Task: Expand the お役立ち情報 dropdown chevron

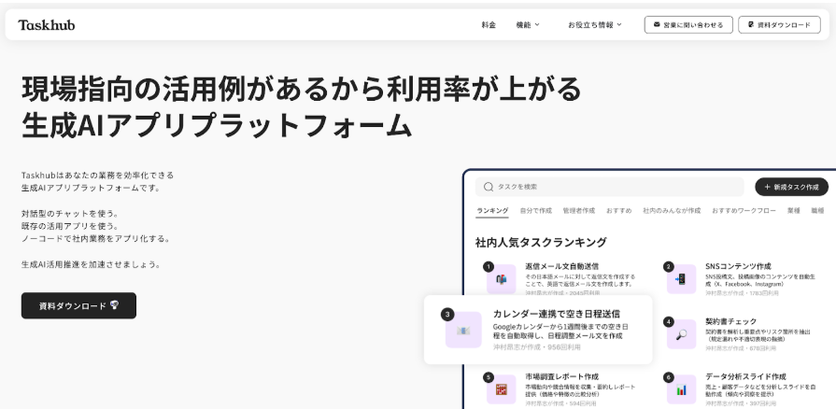Action: (x=619, y=24)
